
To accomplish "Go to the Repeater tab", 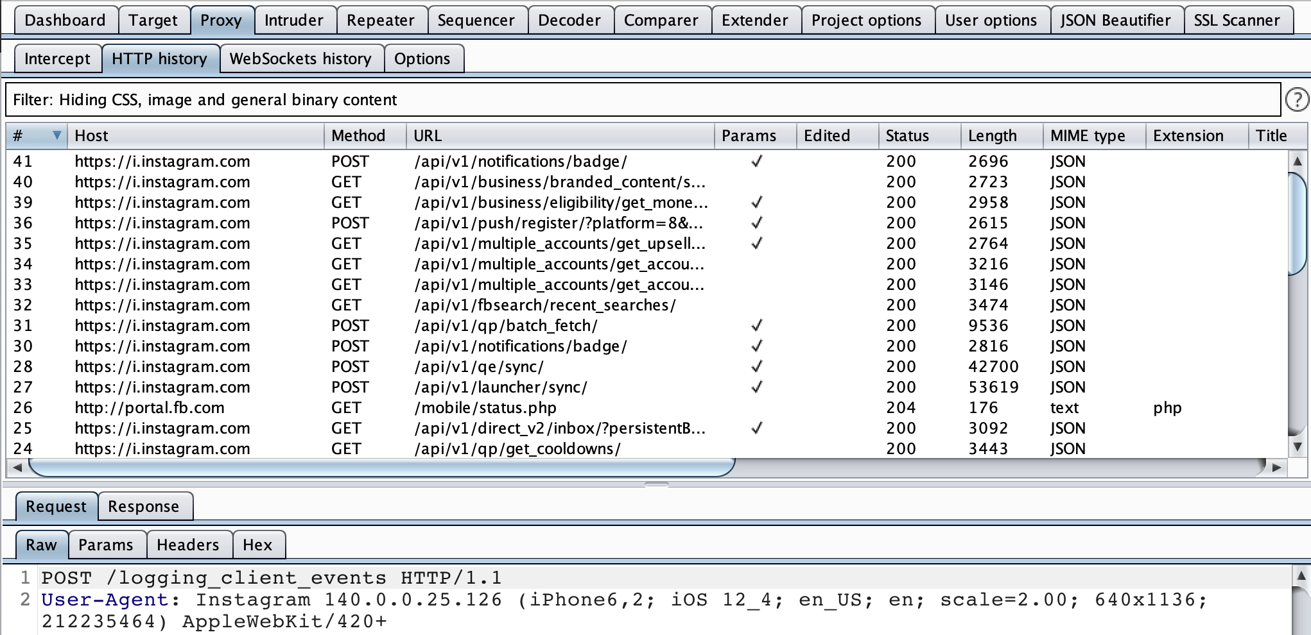I will pyautogui.click(x=381, y=20).
